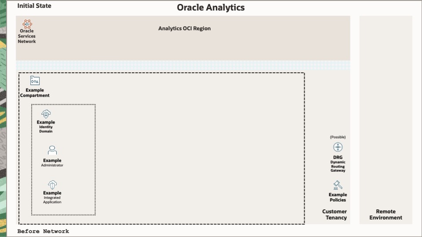Click the Initial State heading
The width and height of the screenshot is (422, 237).
tap(34, 6)
